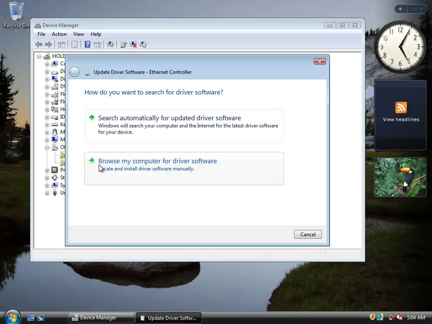This screenshot has height=324, width=432.
Task: Click the Back arrow in Device Manager toolbar
Action: pos(39,44)
